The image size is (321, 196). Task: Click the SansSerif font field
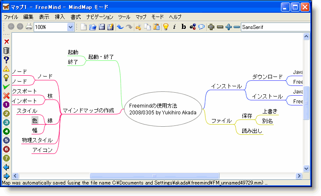pos(275,27)
